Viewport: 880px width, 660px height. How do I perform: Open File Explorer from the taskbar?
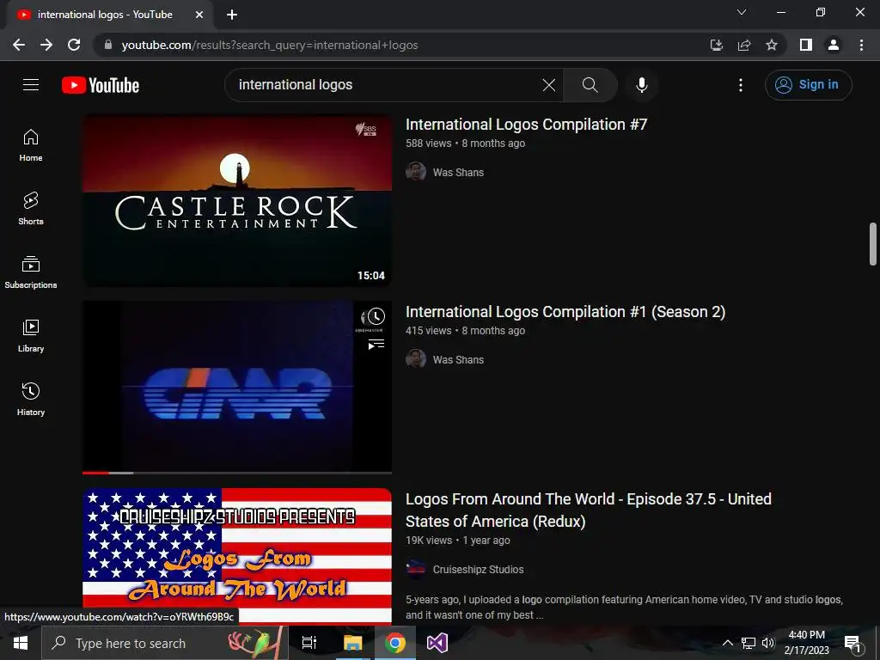pos(353,643)
